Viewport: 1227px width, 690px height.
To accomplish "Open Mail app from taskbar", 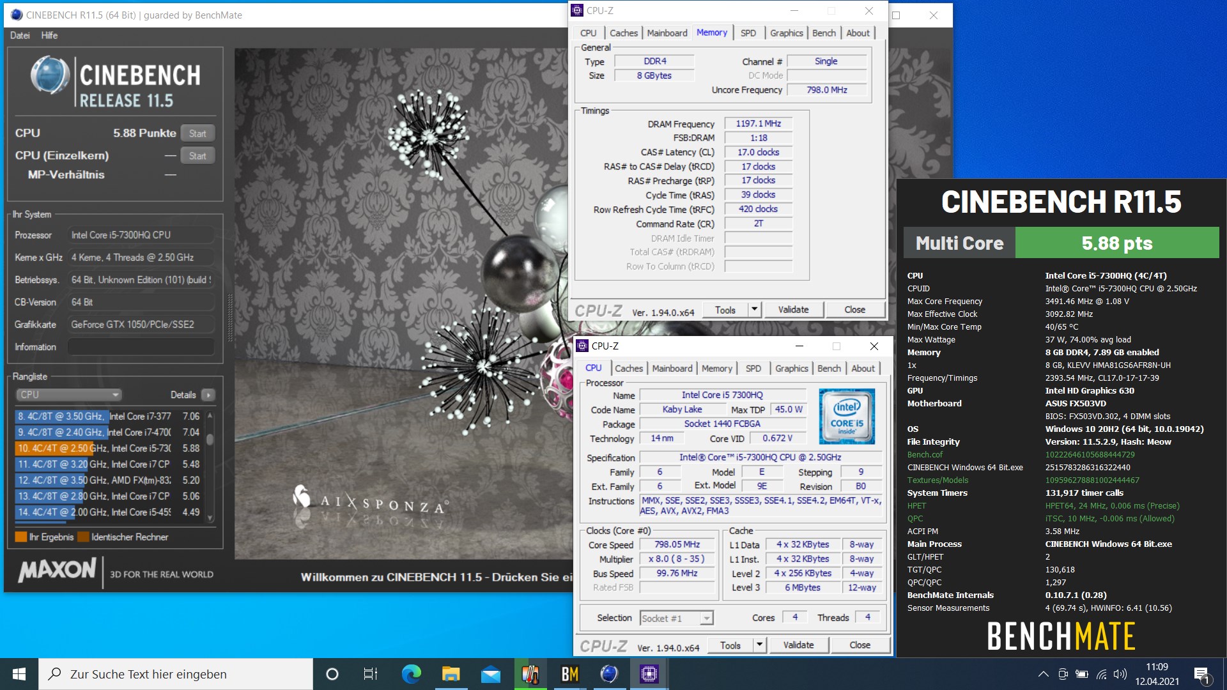I will pos(491,674).
